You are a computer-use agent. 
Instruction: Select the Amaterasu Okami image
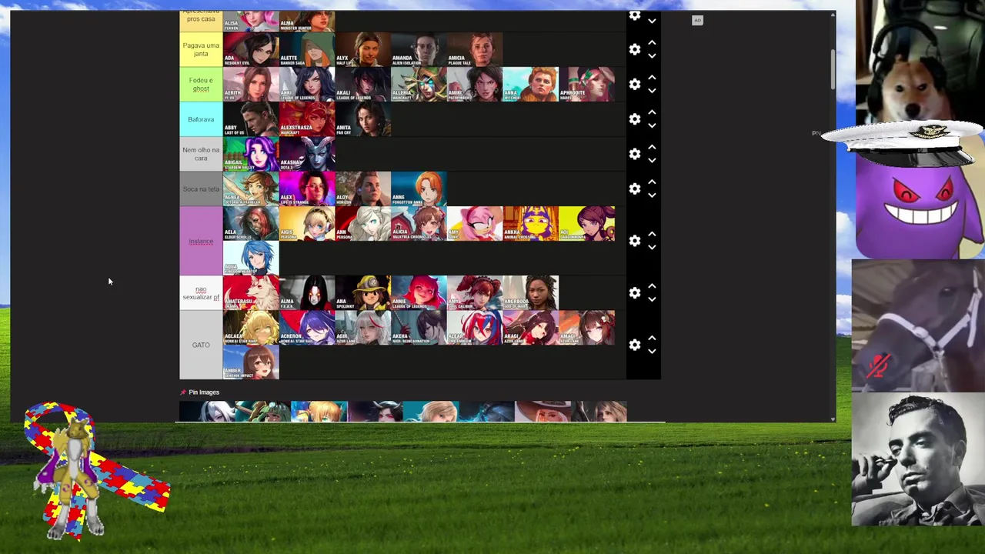click(251, 292)
